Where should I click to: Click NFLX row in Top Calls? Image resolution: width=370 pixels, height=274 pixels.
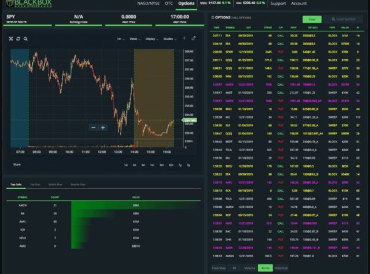(103, 238)
